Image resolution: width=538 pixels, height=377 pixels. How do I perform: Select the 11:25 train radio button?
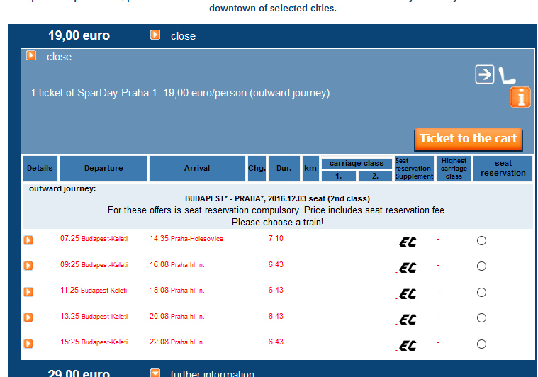[481, 292]
